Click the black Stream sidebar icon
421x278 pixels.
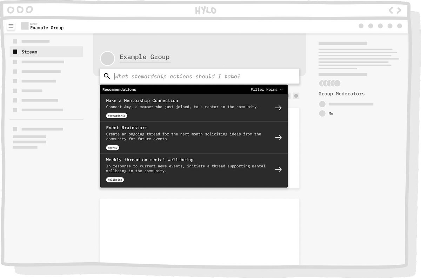pyautogui.click(x=15, y=52)
